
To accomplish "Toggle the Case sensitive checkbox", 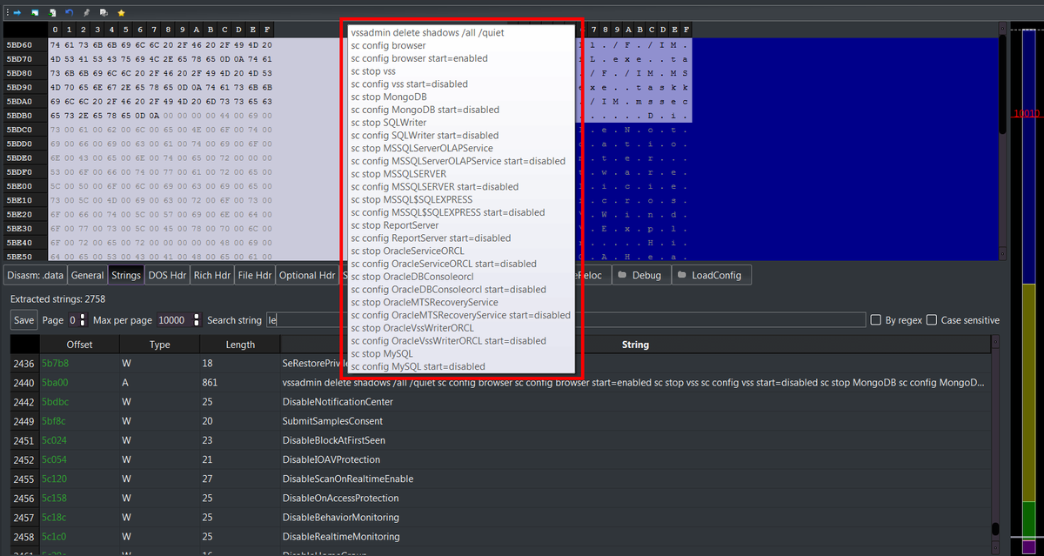I will [x=932, y=320].
